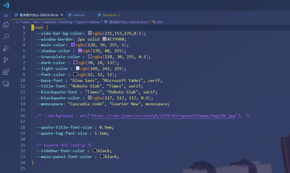Click the closing brace on line 24

coord(33,163)
